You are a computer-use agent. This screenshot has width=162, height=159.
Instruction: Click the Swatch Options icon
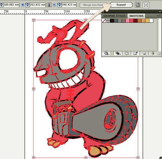tap(127, 53)
